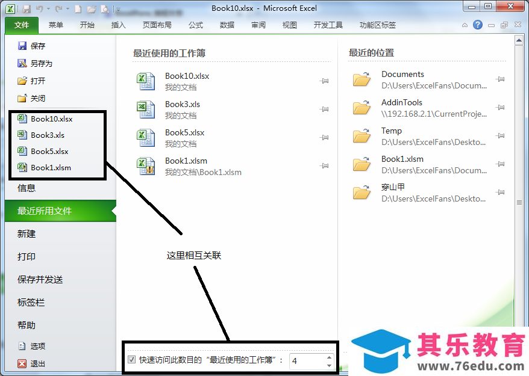Open the 文件 tab
This screenshot has width=529, height=376.
pos(22,25)
